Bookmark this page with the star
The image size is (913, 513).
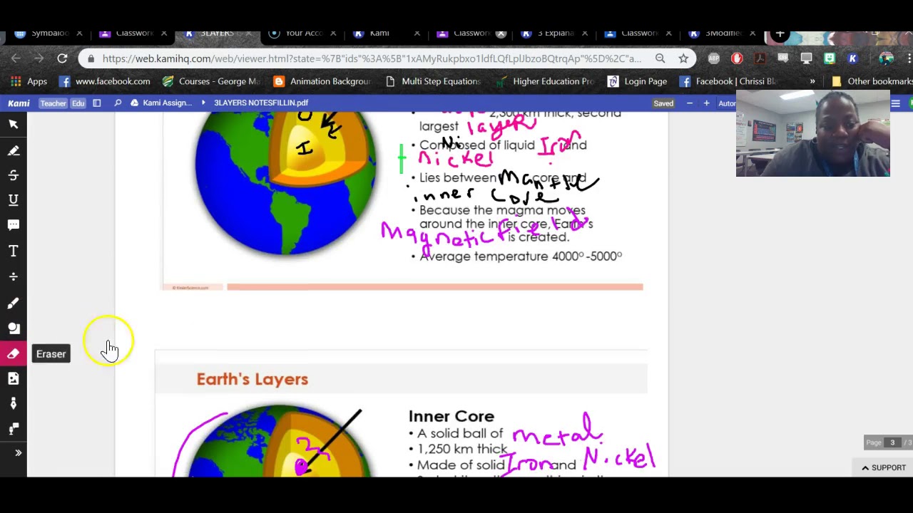[x=683, y=58]
